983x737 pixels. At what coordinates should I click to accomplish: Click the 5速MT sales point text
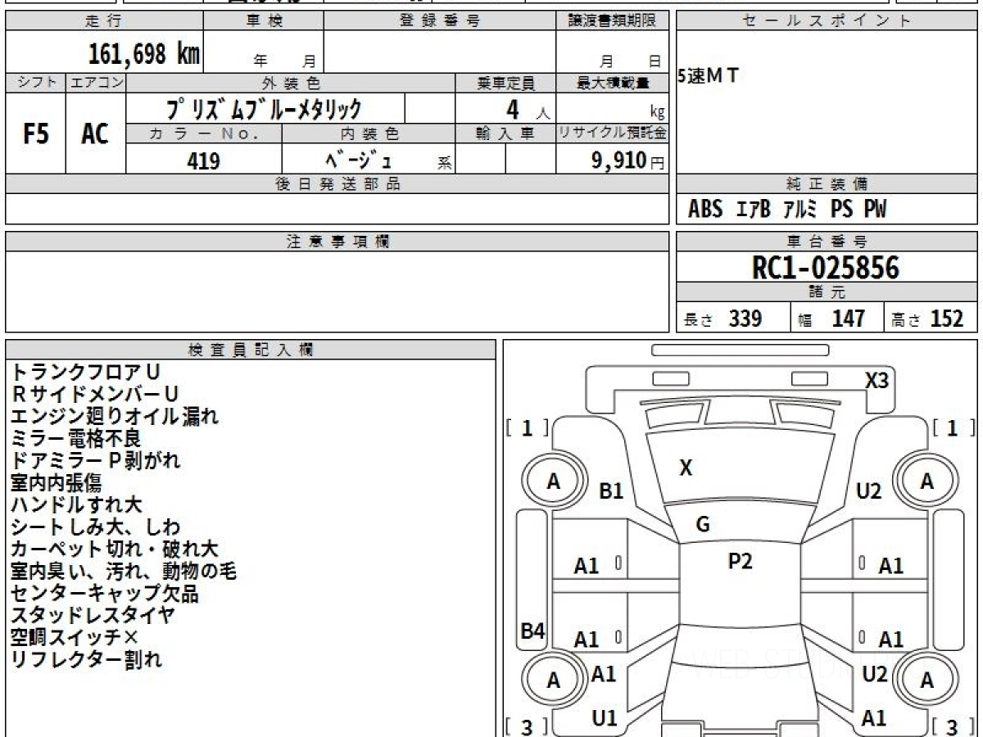[x=709, y=76]
